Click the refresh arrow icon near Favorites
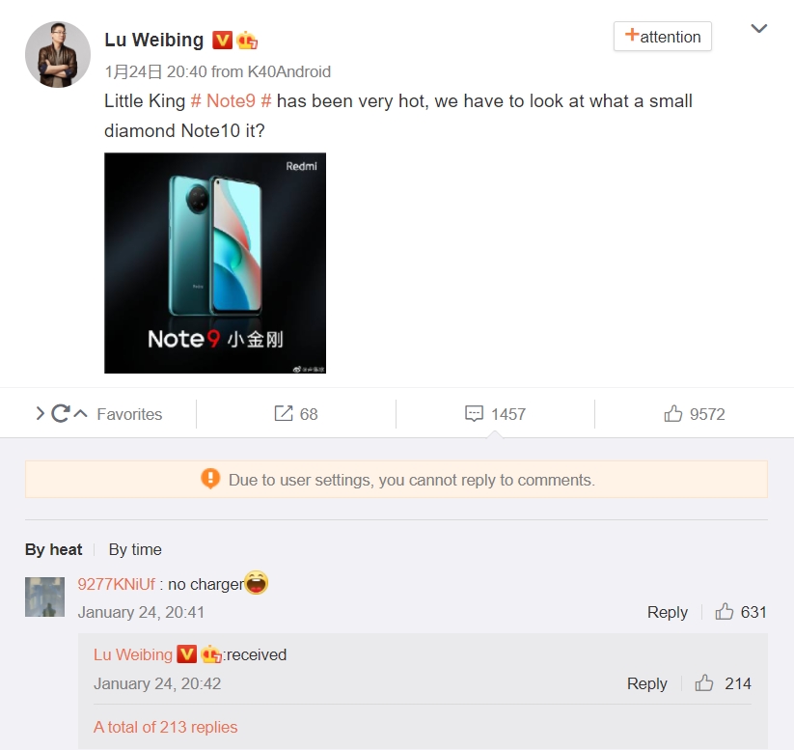This screenshot has width=794, height=750. click(60, 413)
